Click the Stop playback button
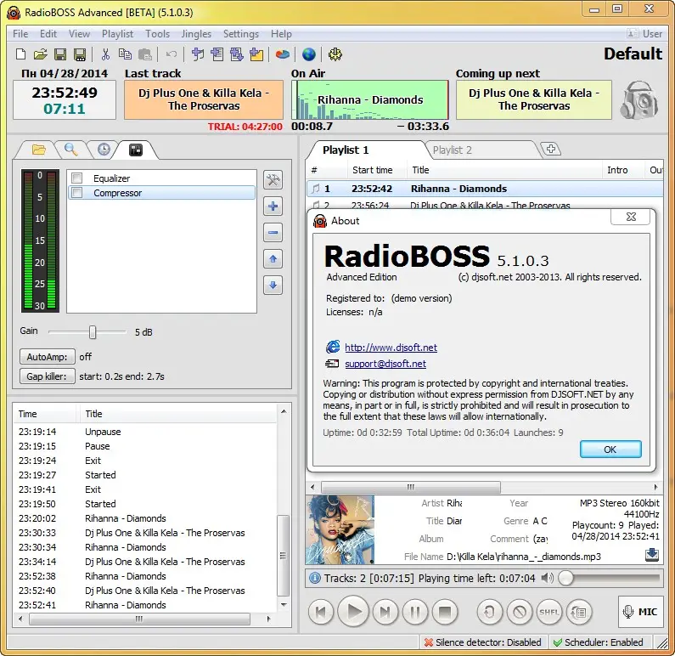This screenshot has width=675, height=656. pos(445,612)
